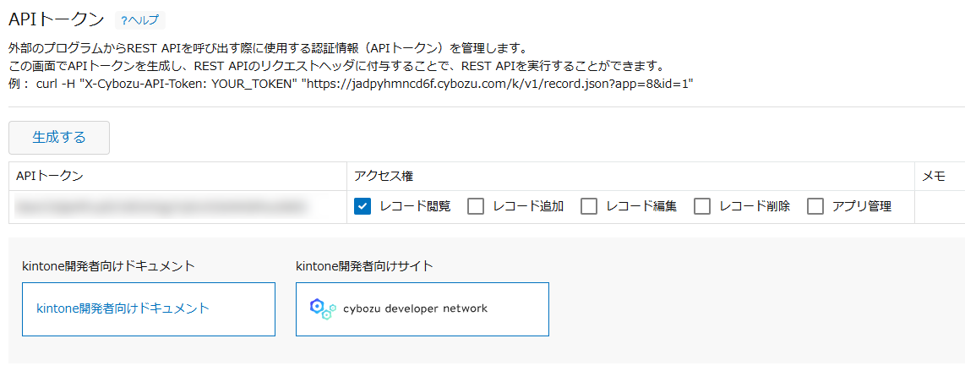Viewport: 965px width, 382px height.
Task: Check the レコード削除 permission box
Action: tap(702, 206)
